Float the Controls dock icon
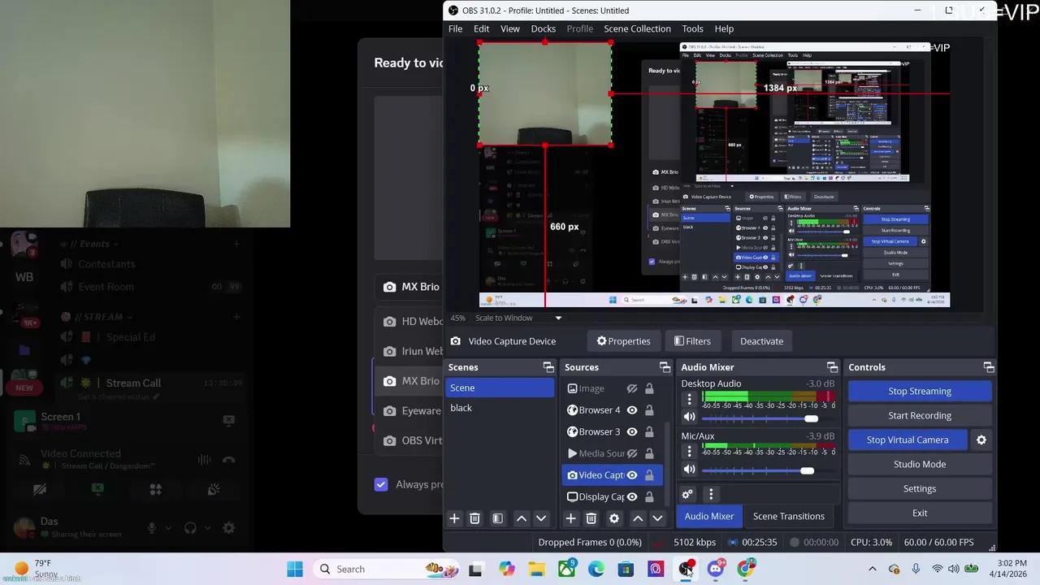This screenshot has width=1040, height=585. click(x=988, y=367)
